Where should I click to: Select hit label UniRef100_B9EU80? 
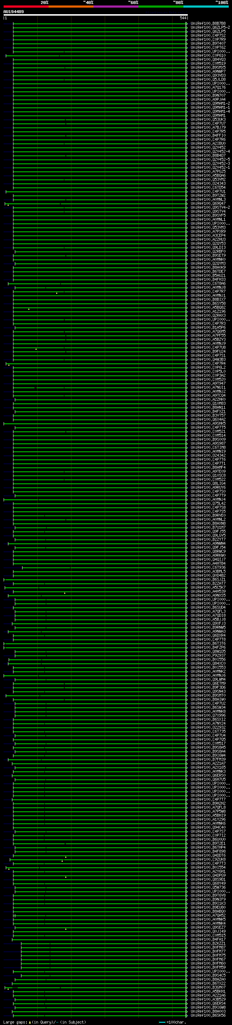point(208,907)
